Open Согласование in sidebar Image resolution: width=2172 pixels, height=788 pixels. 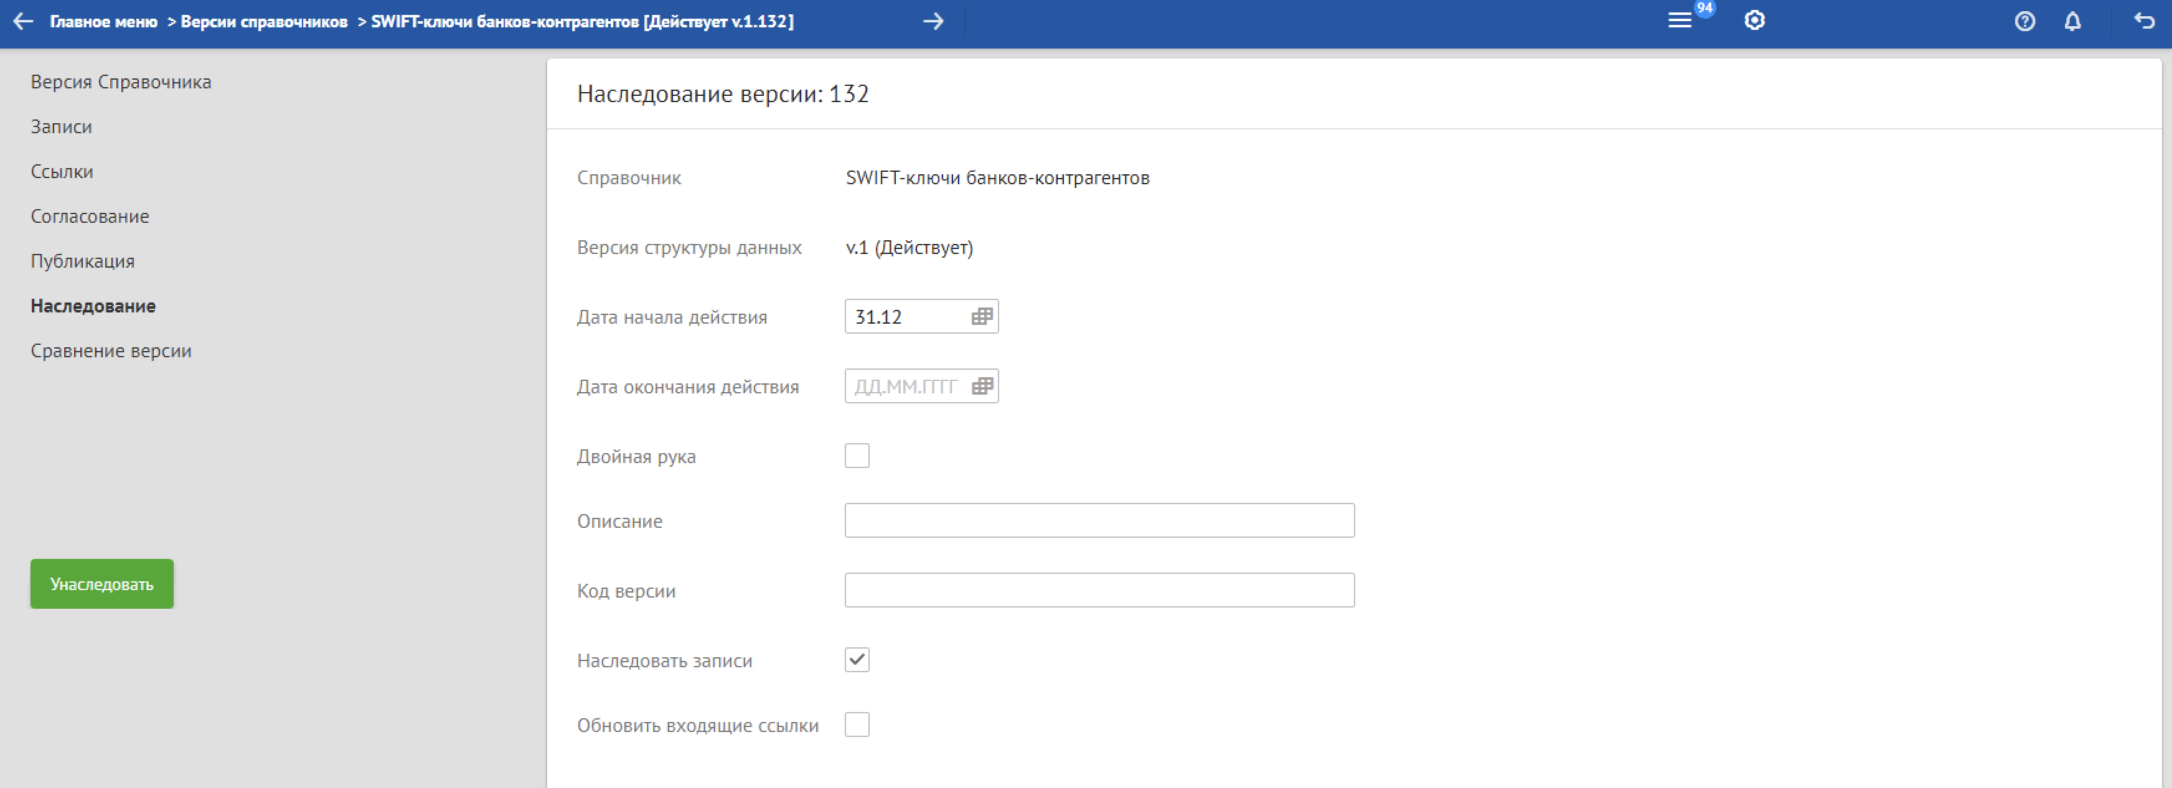[90, 217]
